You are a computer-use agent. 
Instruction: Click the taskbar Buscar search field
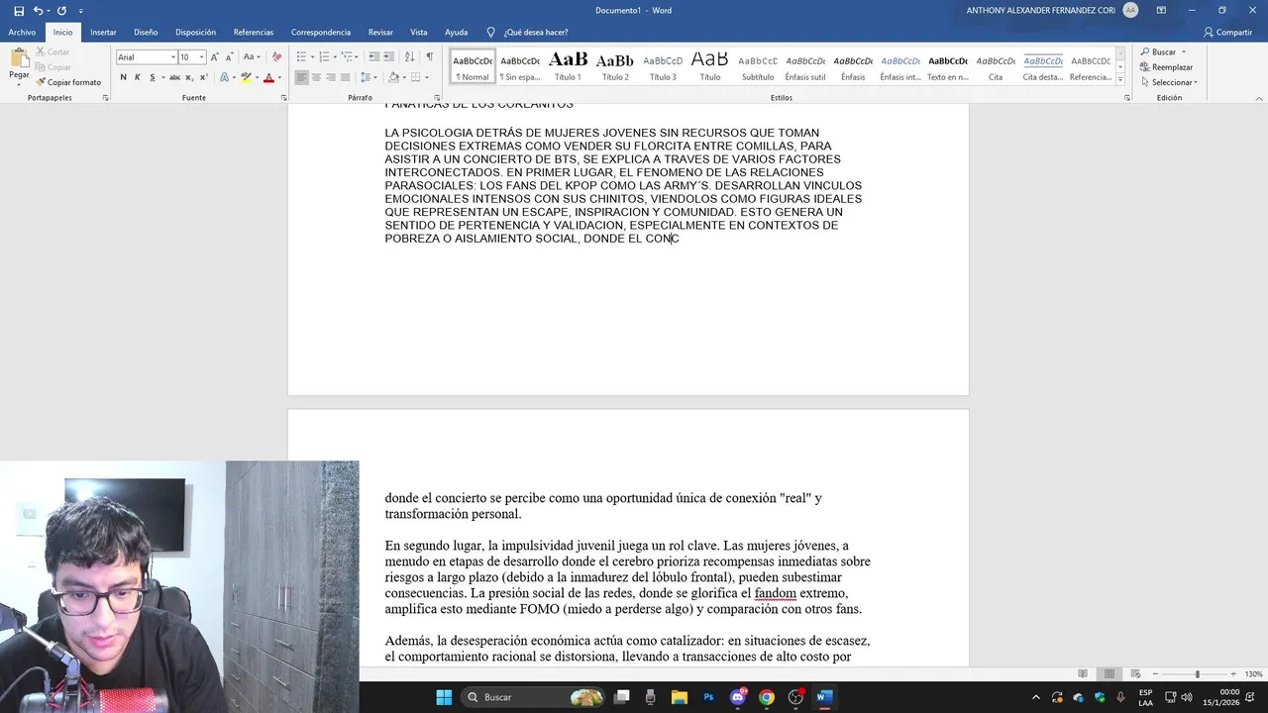click(x=534, y=697)
